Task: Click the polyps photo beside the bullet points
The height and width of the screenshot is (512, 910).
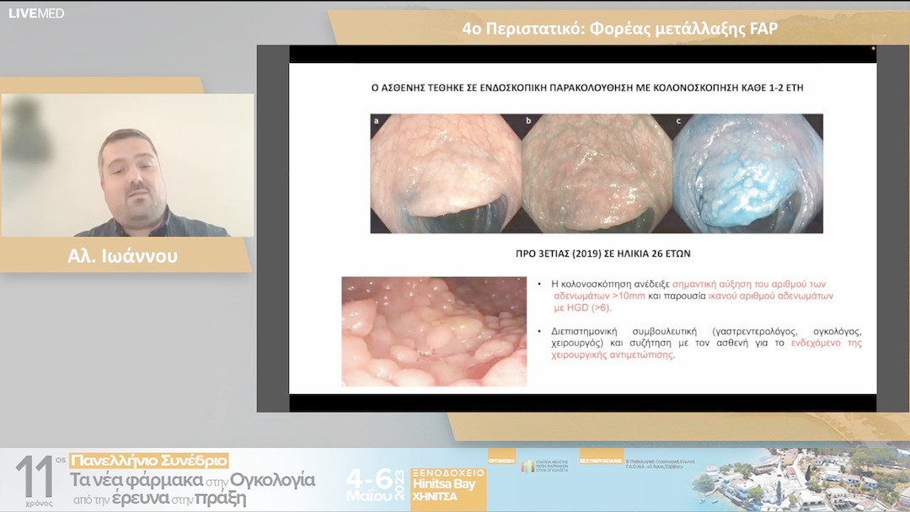Action: [433, 331]
